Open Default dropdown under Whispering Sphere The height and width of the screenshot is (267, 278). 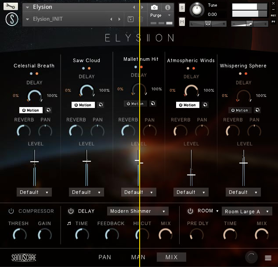coord(243,192)
